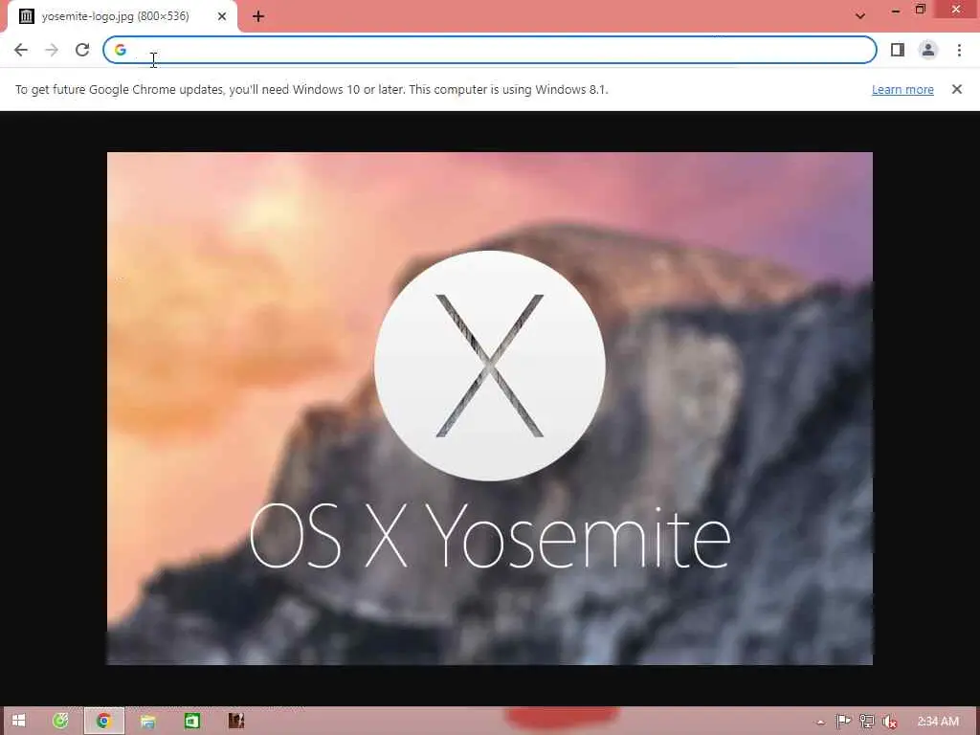Follow the Learn more link

point(902,89)
